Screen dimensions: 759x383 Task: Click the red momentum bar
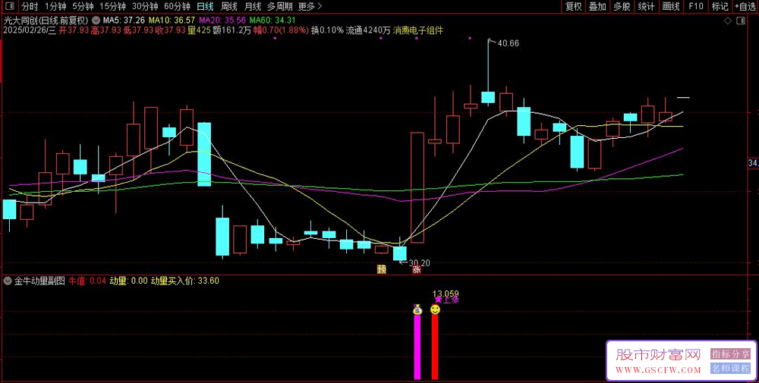click(x=435, y=347)
